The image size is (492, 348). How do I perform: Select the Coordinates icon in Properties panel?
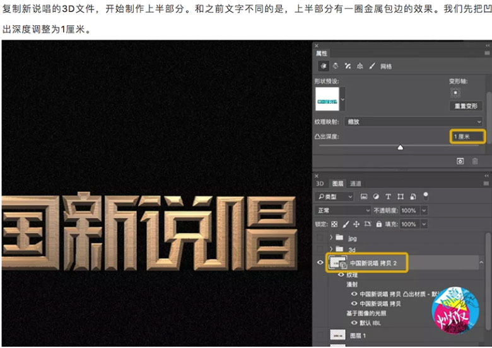click(x=360, y=66)
